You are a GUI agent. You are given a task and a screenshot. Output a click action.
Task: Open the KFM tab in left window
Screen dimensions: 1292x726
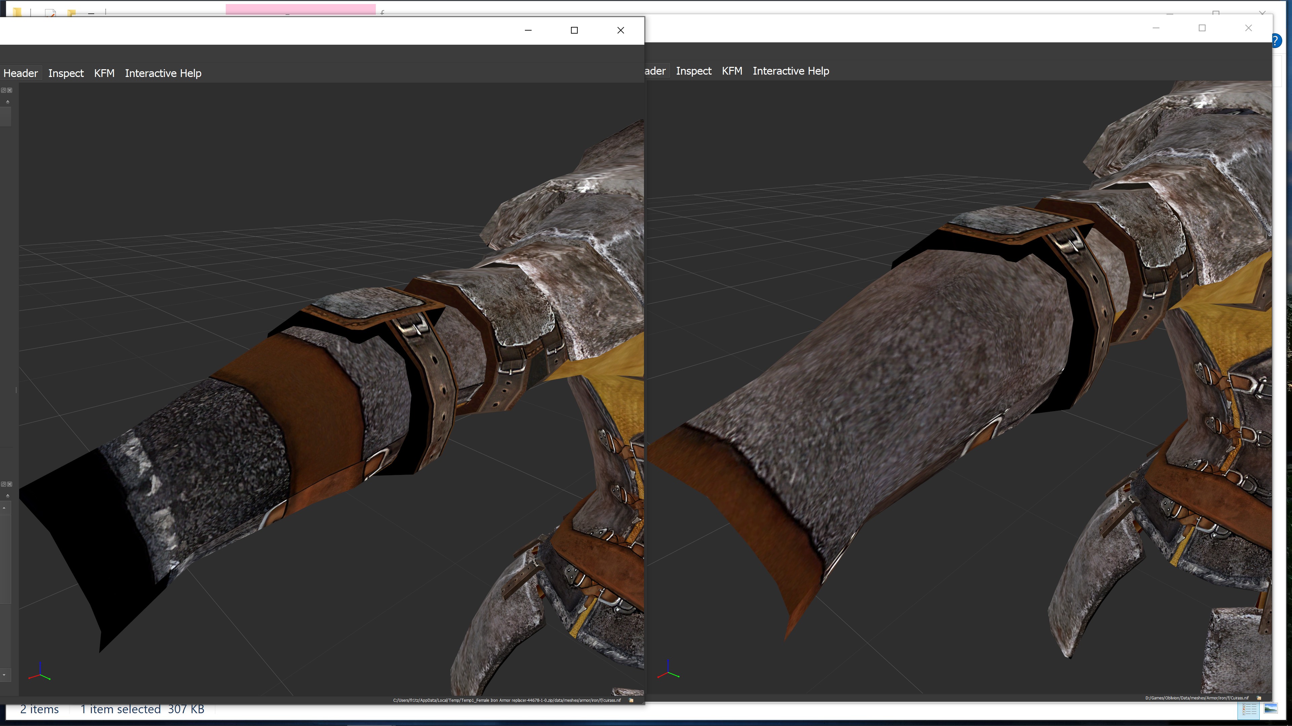coord(104,73)
